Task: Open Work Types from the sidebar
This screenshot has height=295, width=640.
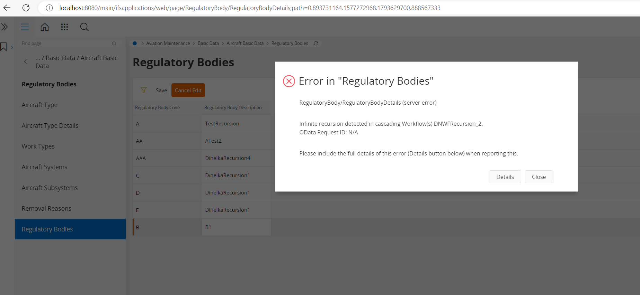Action: [x=38, y=146]
